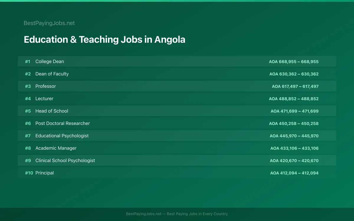
Task: Select the Professor job title
Action: click(45, 86)
